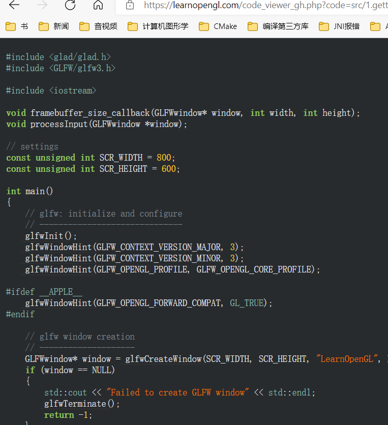Click the "Failed to create GLFW window" string
388x425 pixels.
click(x=177, y=392)
